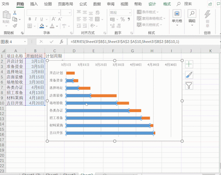Screen dimensions: 221x175
Task: Align text to bottom of cell
Action: pyautogui.click(x=91, y=13)
